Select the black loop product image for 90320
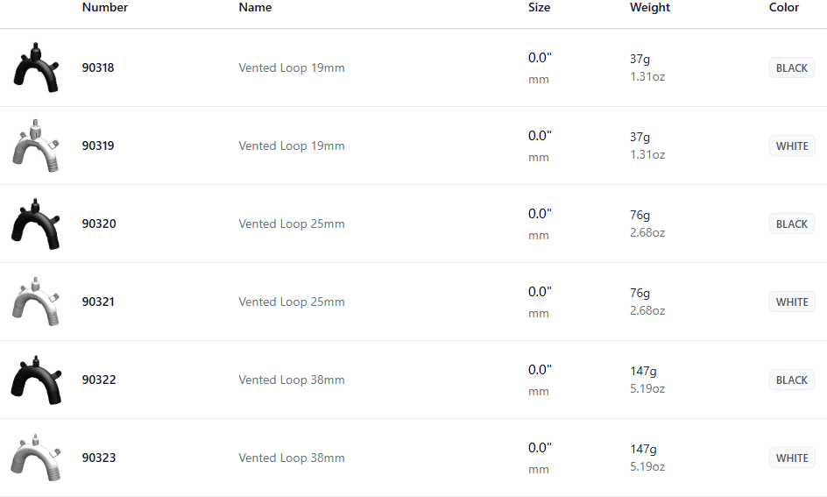This screenshot has width=827, height=497. click(x=36, y=224)
